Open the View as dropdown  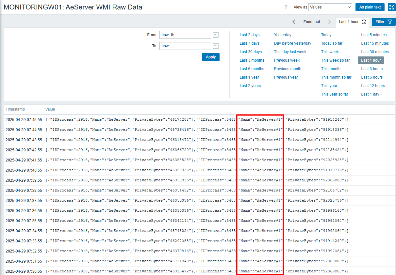(x=330, y=7)
